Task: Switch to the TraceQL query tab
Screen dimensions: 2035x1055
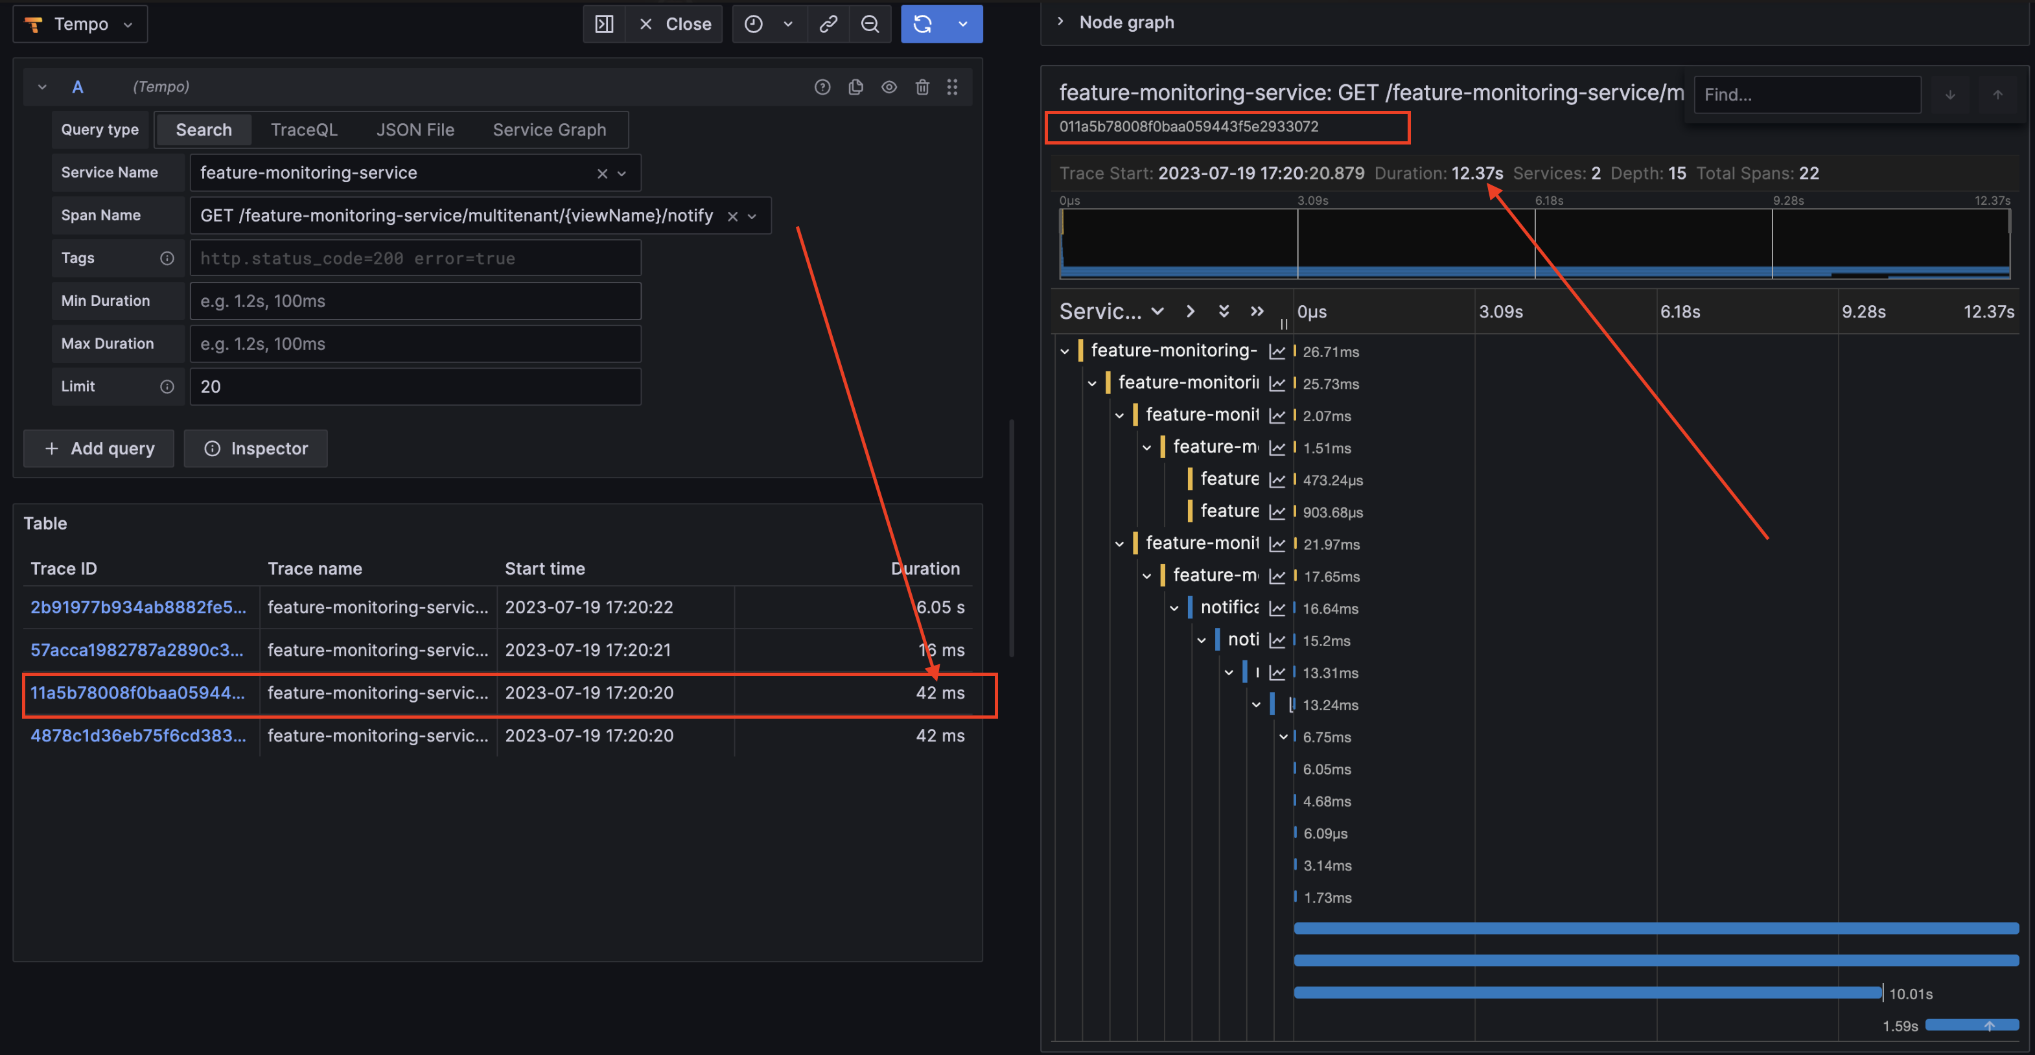Action: [304, 130]
